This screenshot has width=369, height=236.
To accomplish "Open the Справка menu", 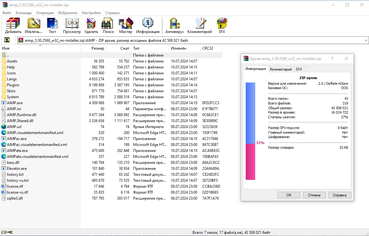I will pyautogui.click(x=112, y=13).
